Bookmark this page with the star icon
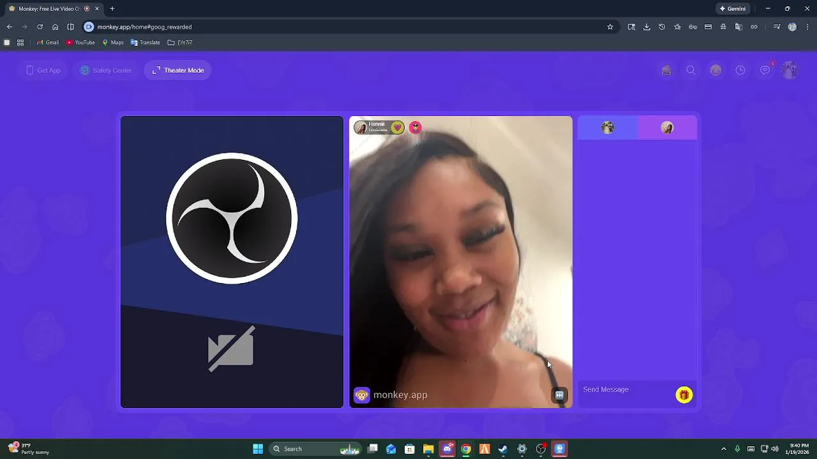Screen dimensions: 817x459 [x=610, y=27]
